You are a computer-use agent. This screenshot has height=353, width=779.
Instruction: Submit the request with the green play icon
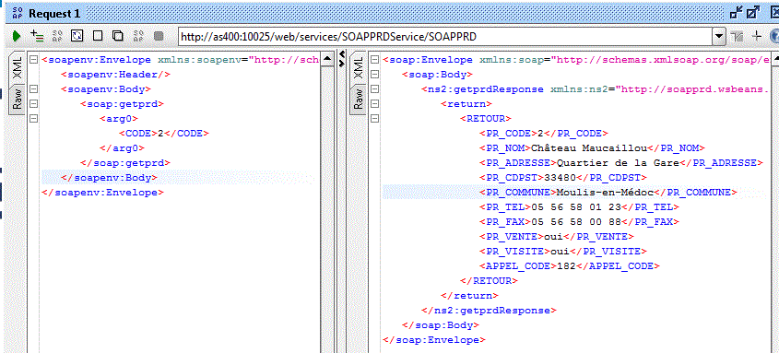point(17,36)
